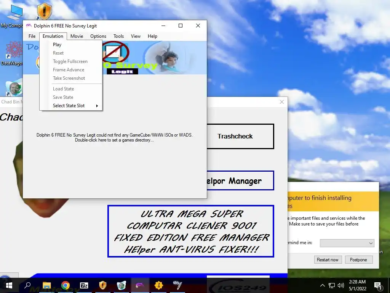390x293 pixels.
Task: Show hidden system tray icons
Action: pos(322,285)
